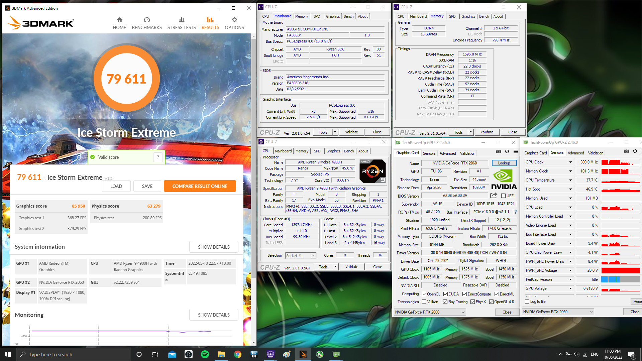Toggle the Ray Tracing checkbox
This screenshot has height=361, width=642.
pos(445,302)
